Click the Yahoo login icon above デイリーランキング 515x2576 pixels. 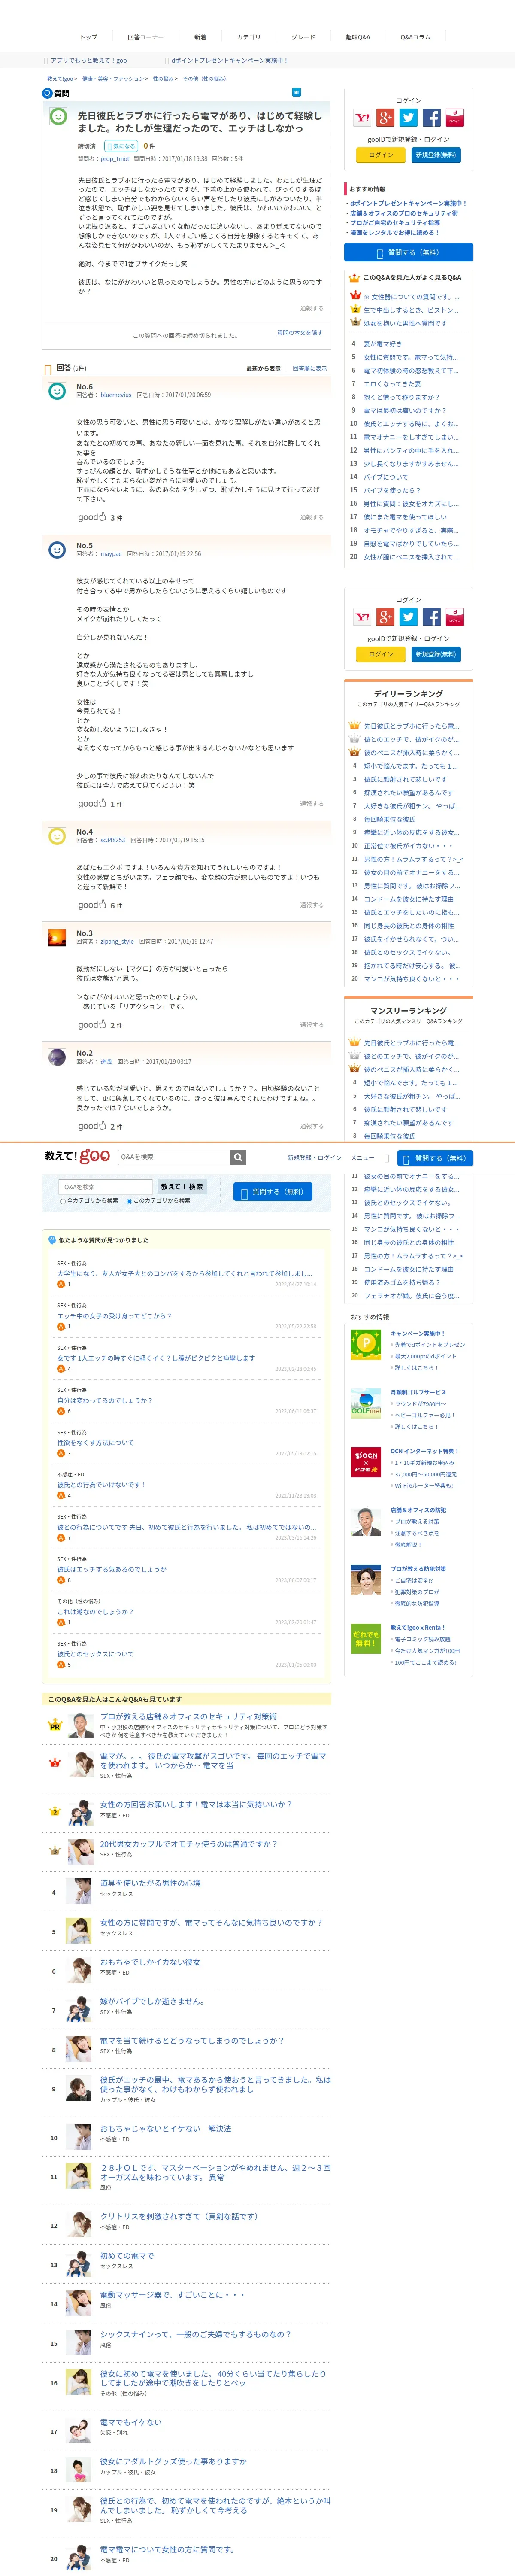362,617
